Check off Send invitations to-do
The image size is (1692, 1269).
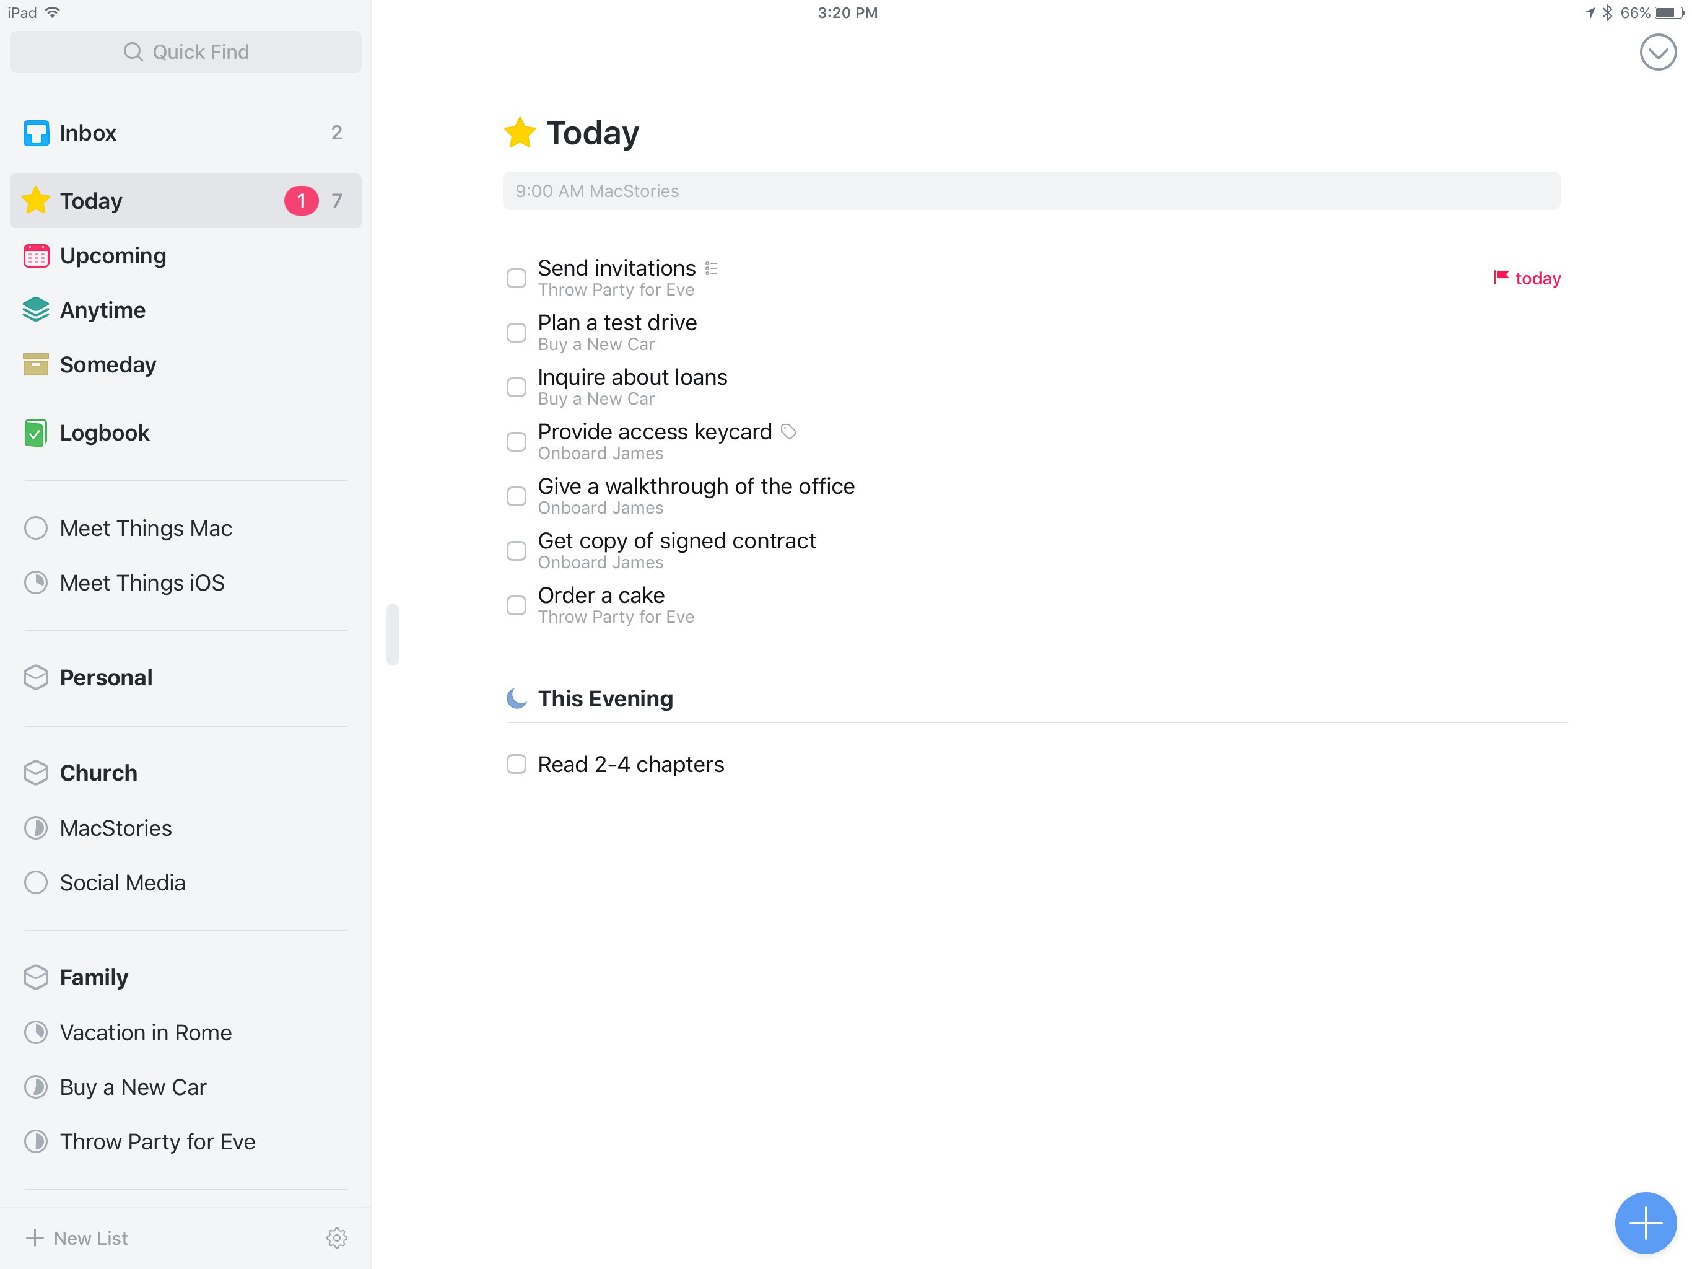click(x=517, y=278)
